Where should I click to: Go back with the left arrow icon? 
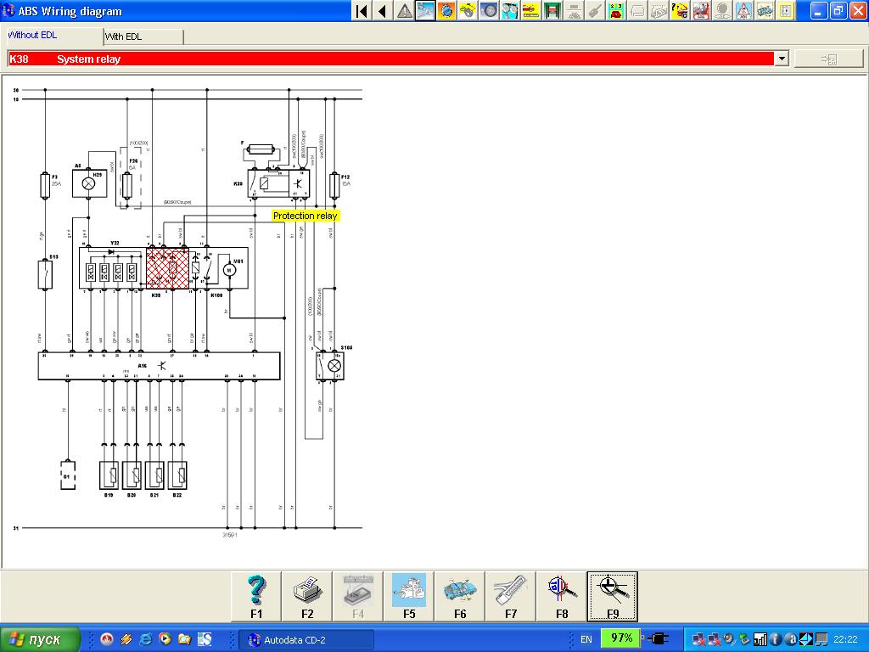point(383,11)
